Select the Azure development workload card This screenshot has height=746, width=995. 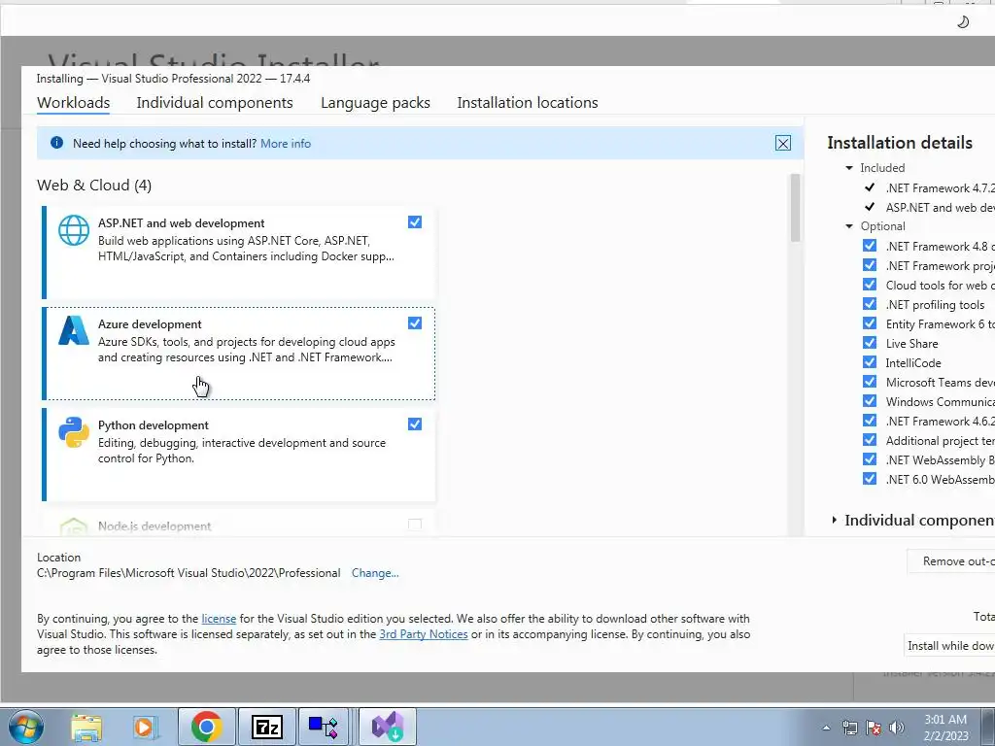[239, 354]
